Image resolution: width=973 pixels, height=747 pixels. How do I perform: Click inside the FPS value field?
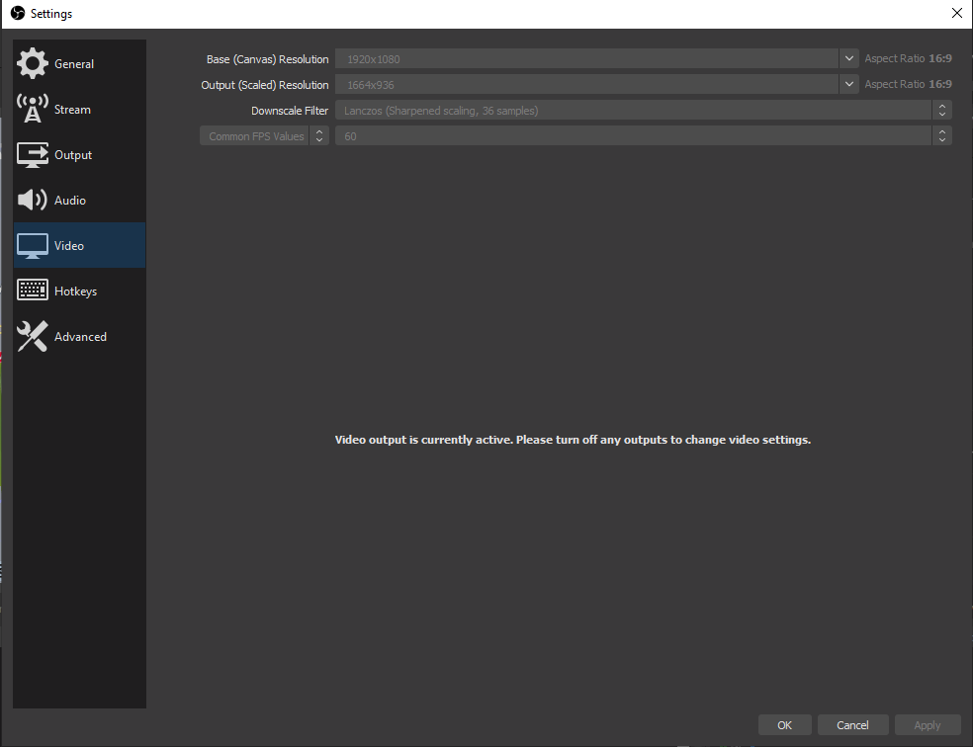pos(633,135)
